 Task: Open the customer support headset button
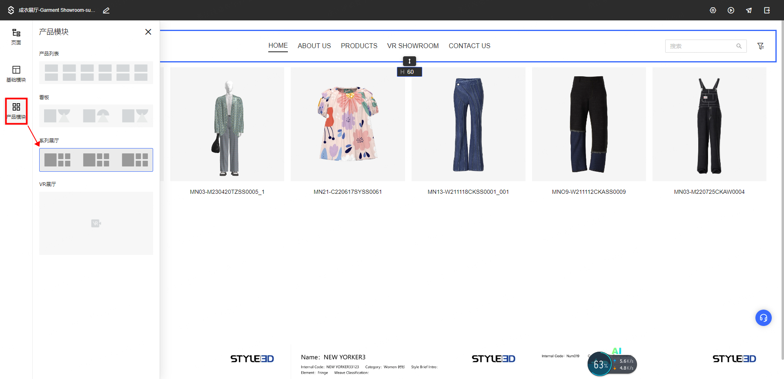coord(764,318)
